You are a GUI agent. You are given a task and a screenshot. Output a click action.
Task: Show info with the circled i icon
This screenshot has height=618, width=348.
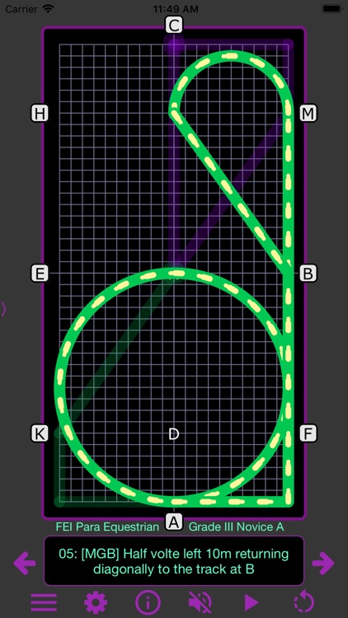148,602
